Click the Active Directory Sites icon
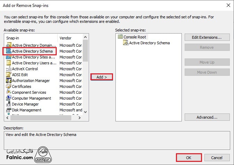234x165 pixels. click(9, 57)
